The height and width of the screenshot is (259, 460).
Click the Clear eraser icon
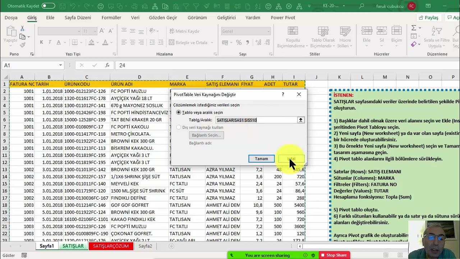tap(414, 44)
